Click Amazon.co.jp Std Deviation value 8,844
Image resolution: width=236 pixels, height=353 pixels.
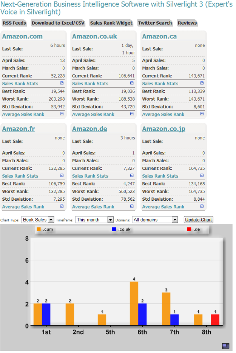pyautogui.click(x=199, y=199)
